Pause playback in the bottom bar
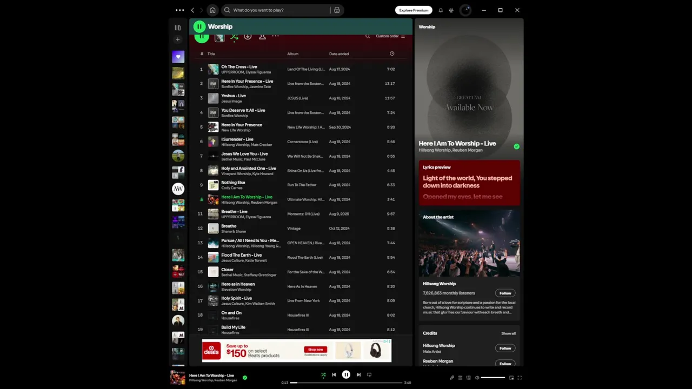 [346, 374]
